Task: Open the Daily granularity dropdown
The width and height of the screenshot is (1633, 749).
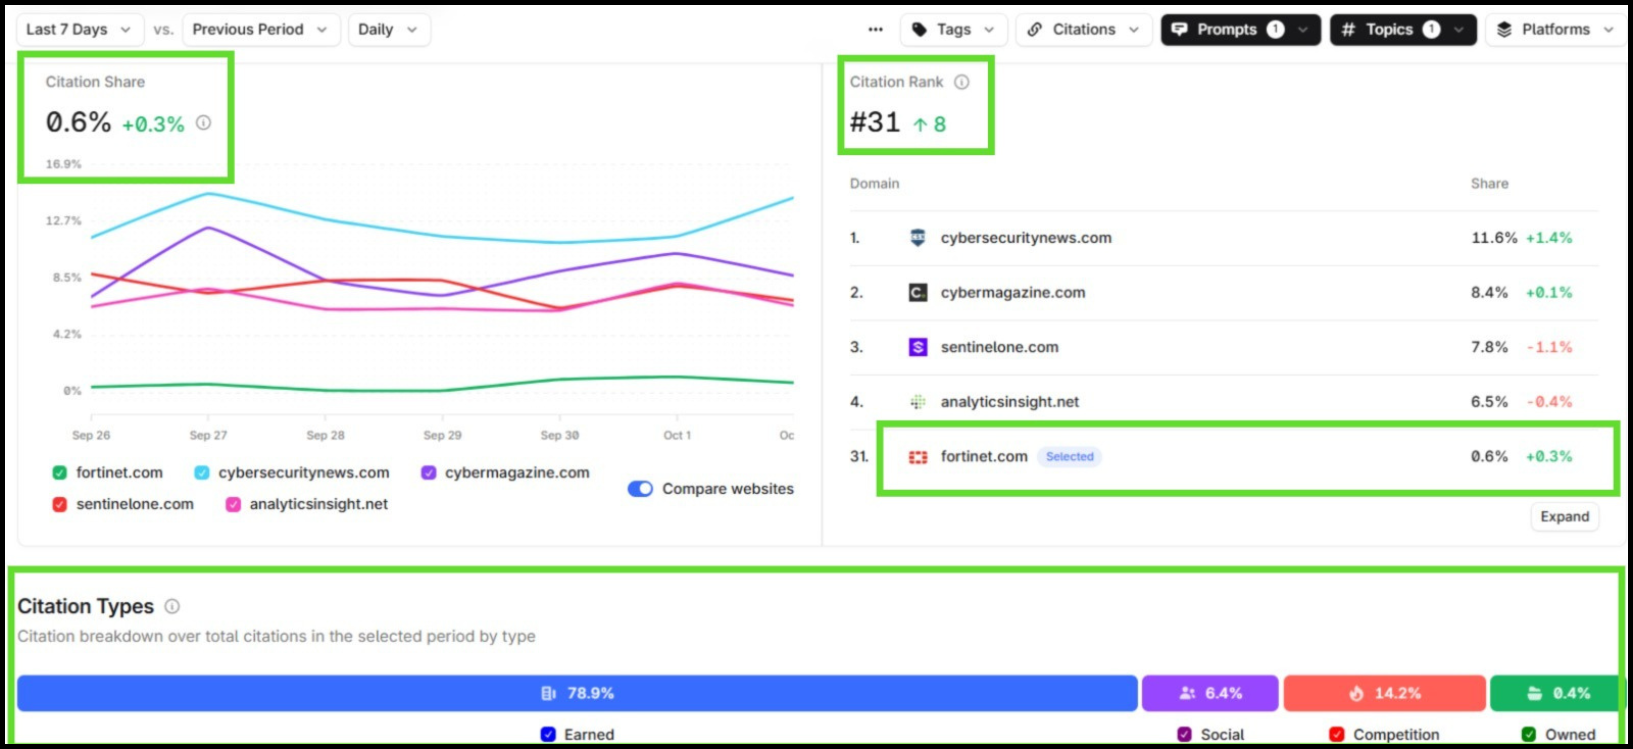Action: (387, 29)
